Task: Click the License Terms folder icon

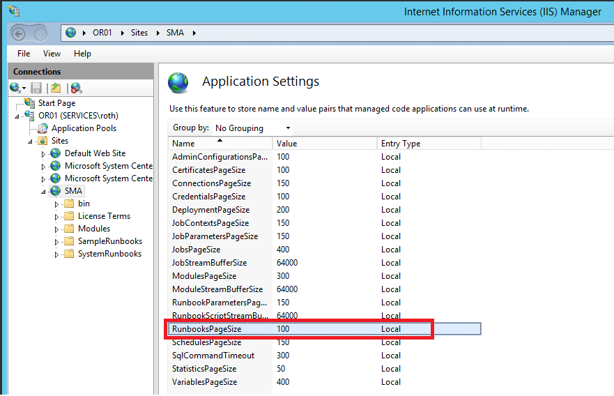Action: 69,216
